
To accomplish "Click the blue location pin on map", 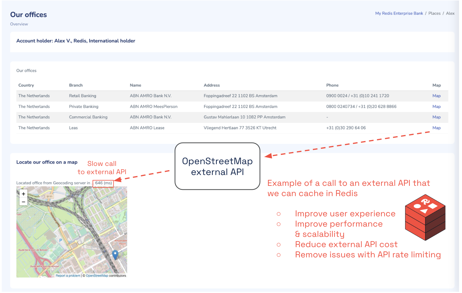I will [115, 255].
